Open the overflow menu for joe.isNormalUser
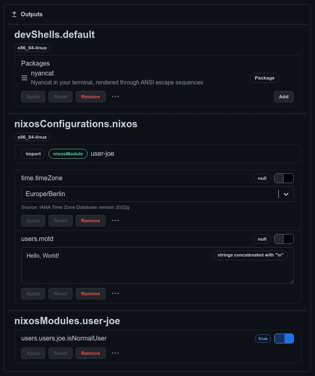This screenshot has height=376, width=315. click(115, 353)
